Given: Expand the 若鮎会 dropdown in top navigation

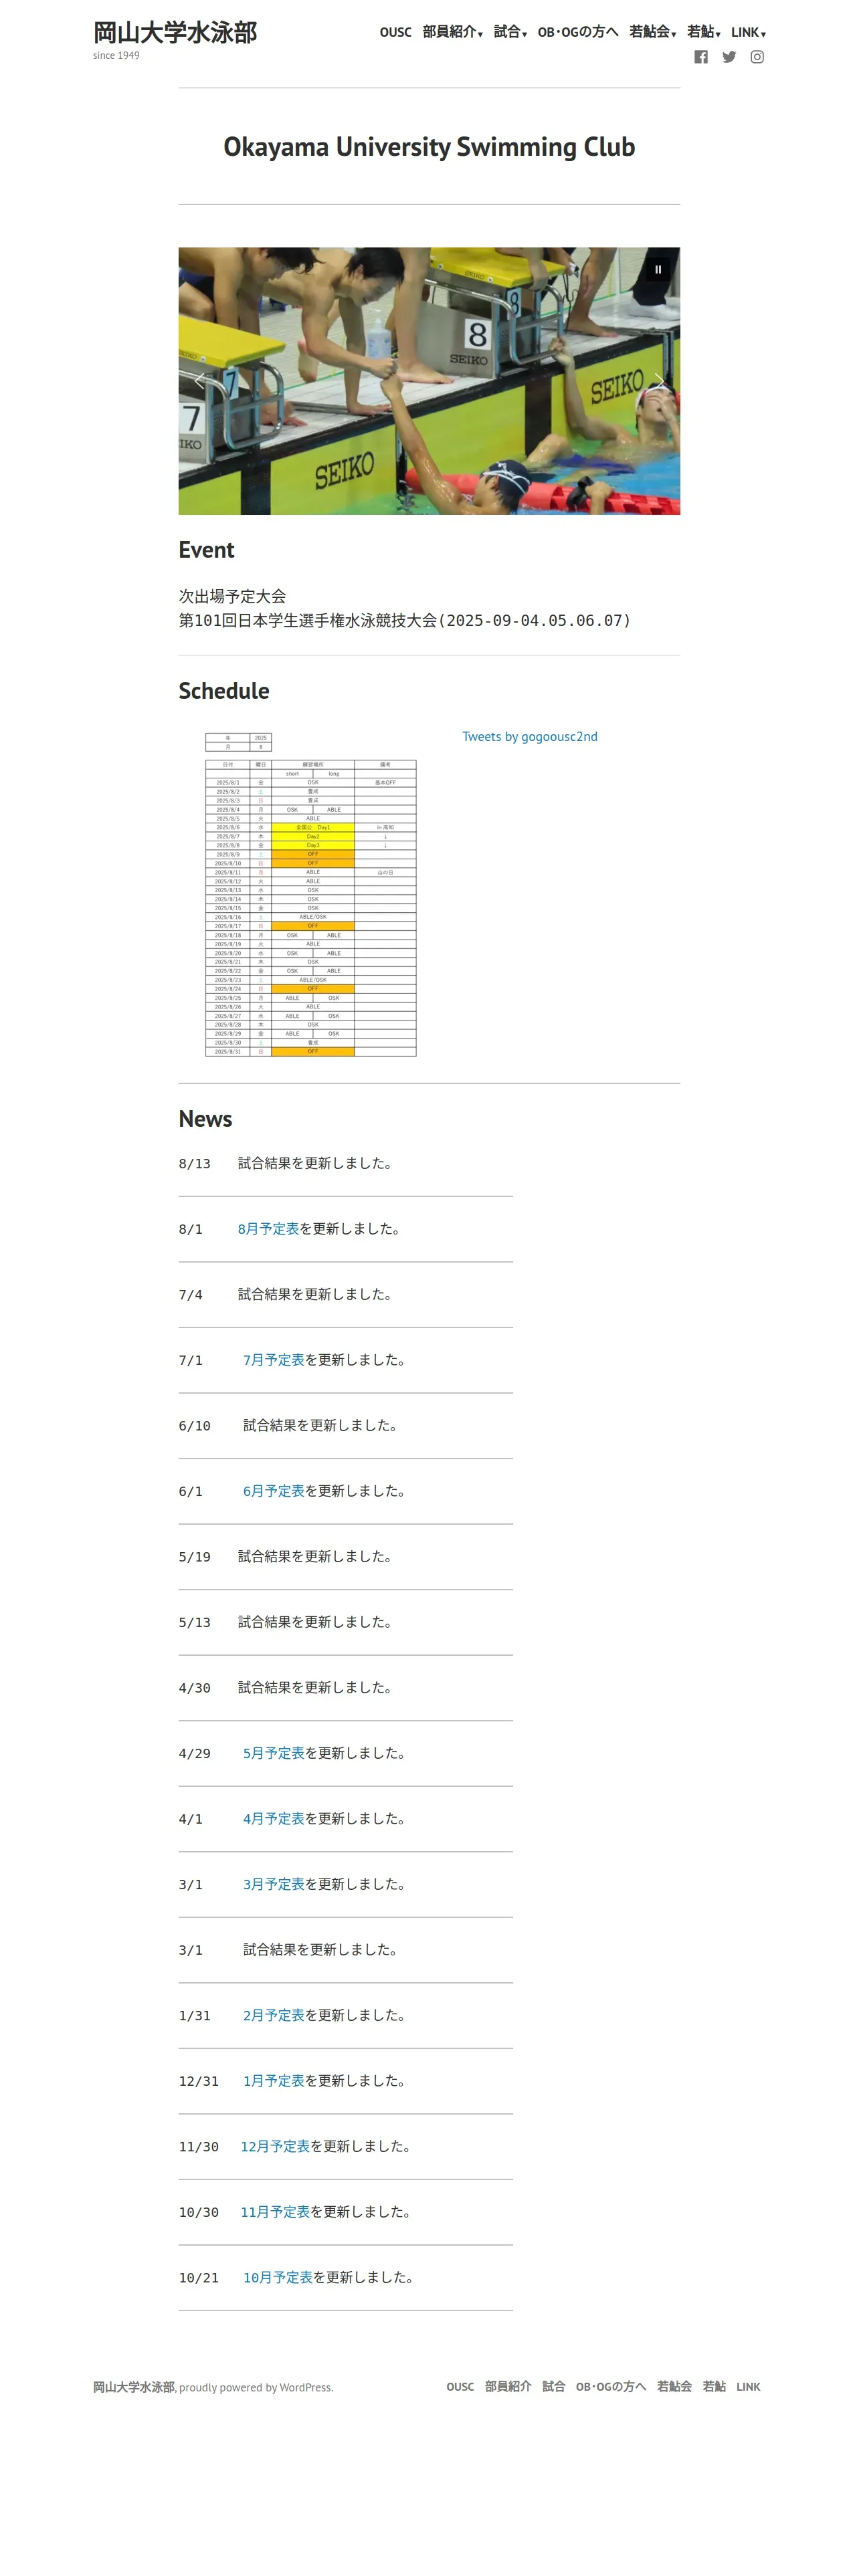Looking at the screenshot, I should click(x=652, y=32).
